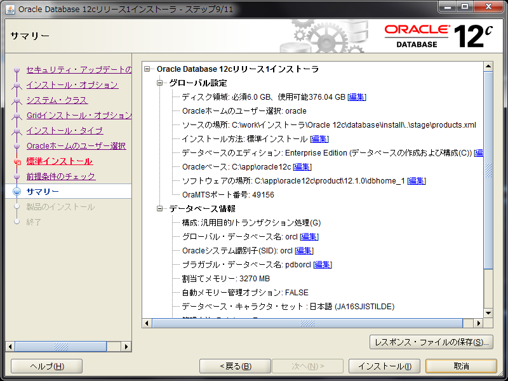
Task: Go to step Oracleホームのユーザー選択
Action: pyautogui.click(x=76, y=146)
